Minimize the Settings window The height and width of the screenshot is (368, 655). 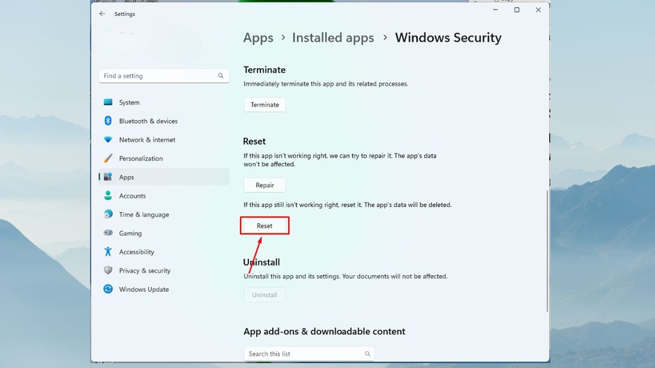click(x=496, y=10)
